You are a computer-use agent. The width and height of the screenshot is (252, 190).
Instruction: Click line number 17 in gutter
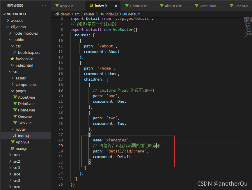[x=61, y=79]
